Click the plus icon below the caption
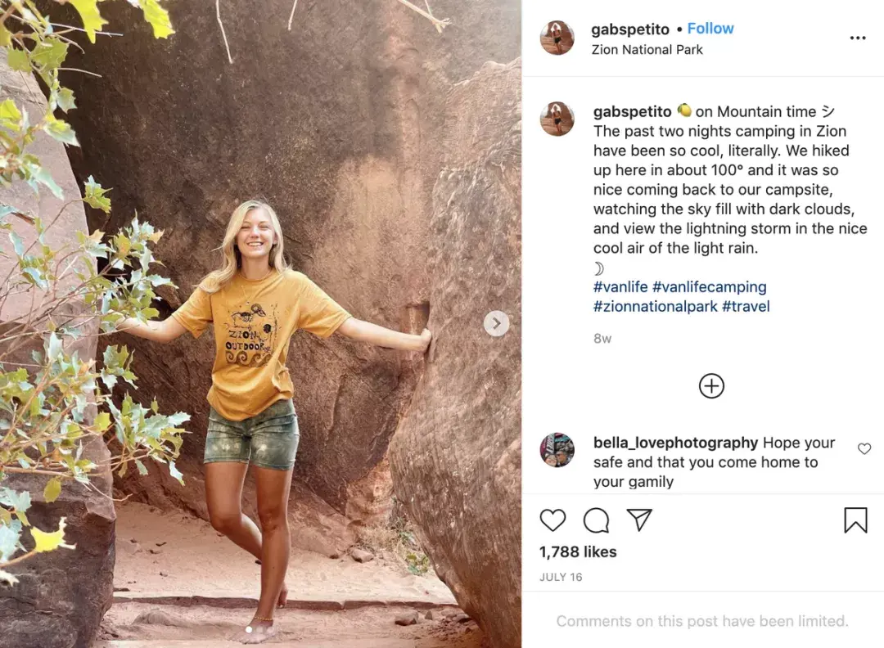This screenshot has width=884, height=648. click(x=711, y=385)
